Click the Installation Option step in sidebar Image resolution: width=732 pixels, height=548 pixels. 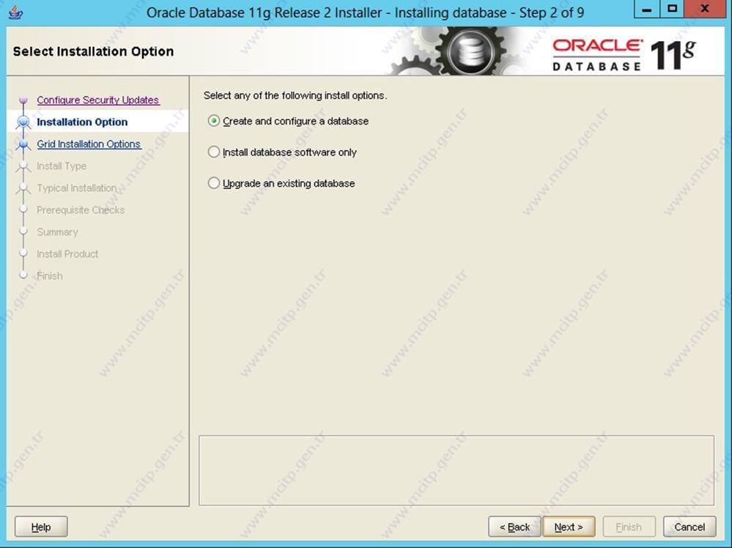[82, 122]
